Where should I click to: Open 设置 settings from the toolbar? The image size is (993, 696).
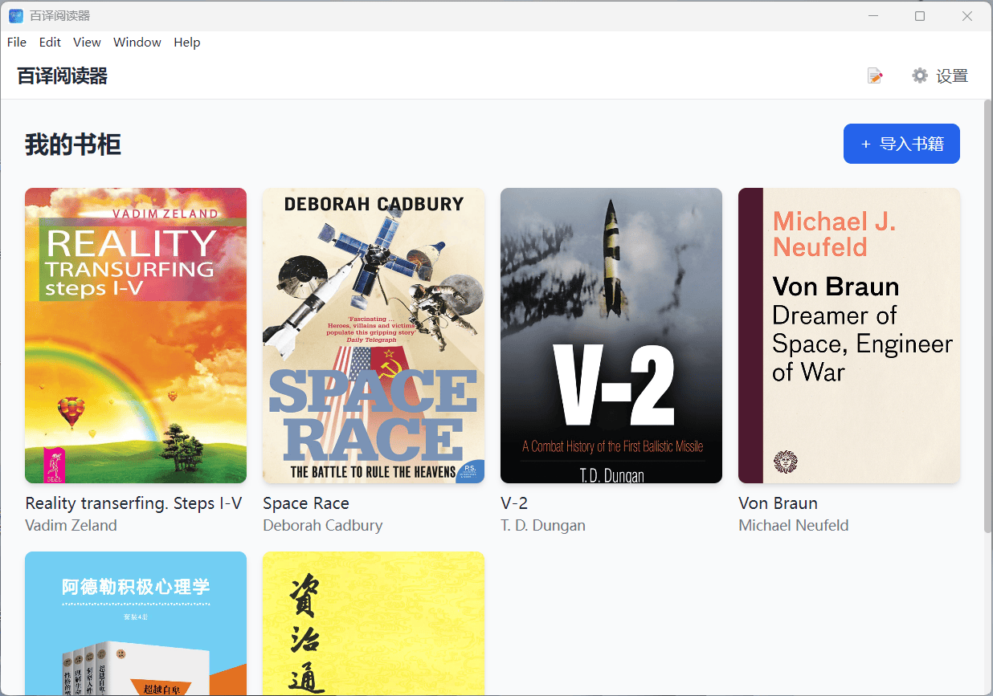(x=953, y=75)
